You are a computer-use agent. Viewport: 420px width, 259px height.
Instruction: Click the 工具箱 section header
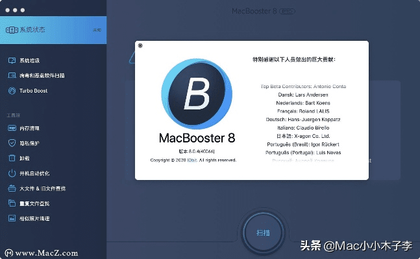tap(14, 115)
